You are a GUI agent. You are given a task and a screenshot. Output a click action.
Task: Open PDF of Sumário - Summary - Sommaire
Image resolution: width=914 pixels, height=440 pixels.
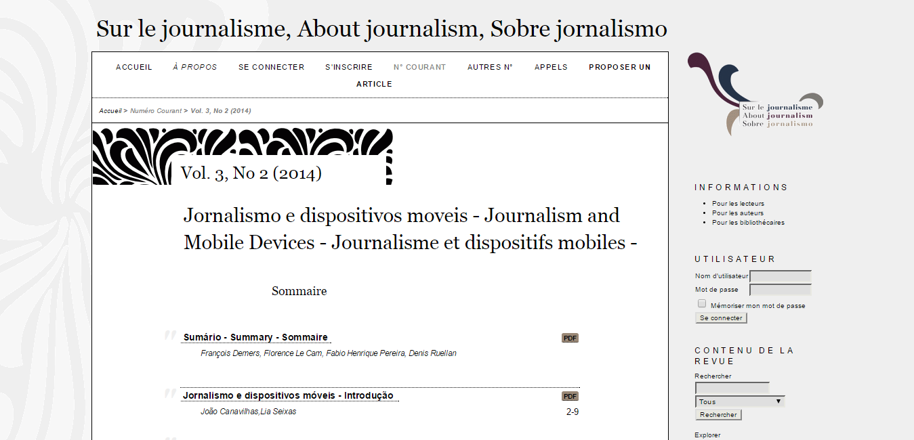tap(570, 338)
